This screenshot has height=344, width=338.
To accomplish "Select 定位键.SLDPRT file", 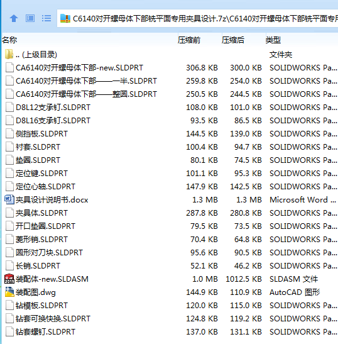I will [x=41, y=174].
